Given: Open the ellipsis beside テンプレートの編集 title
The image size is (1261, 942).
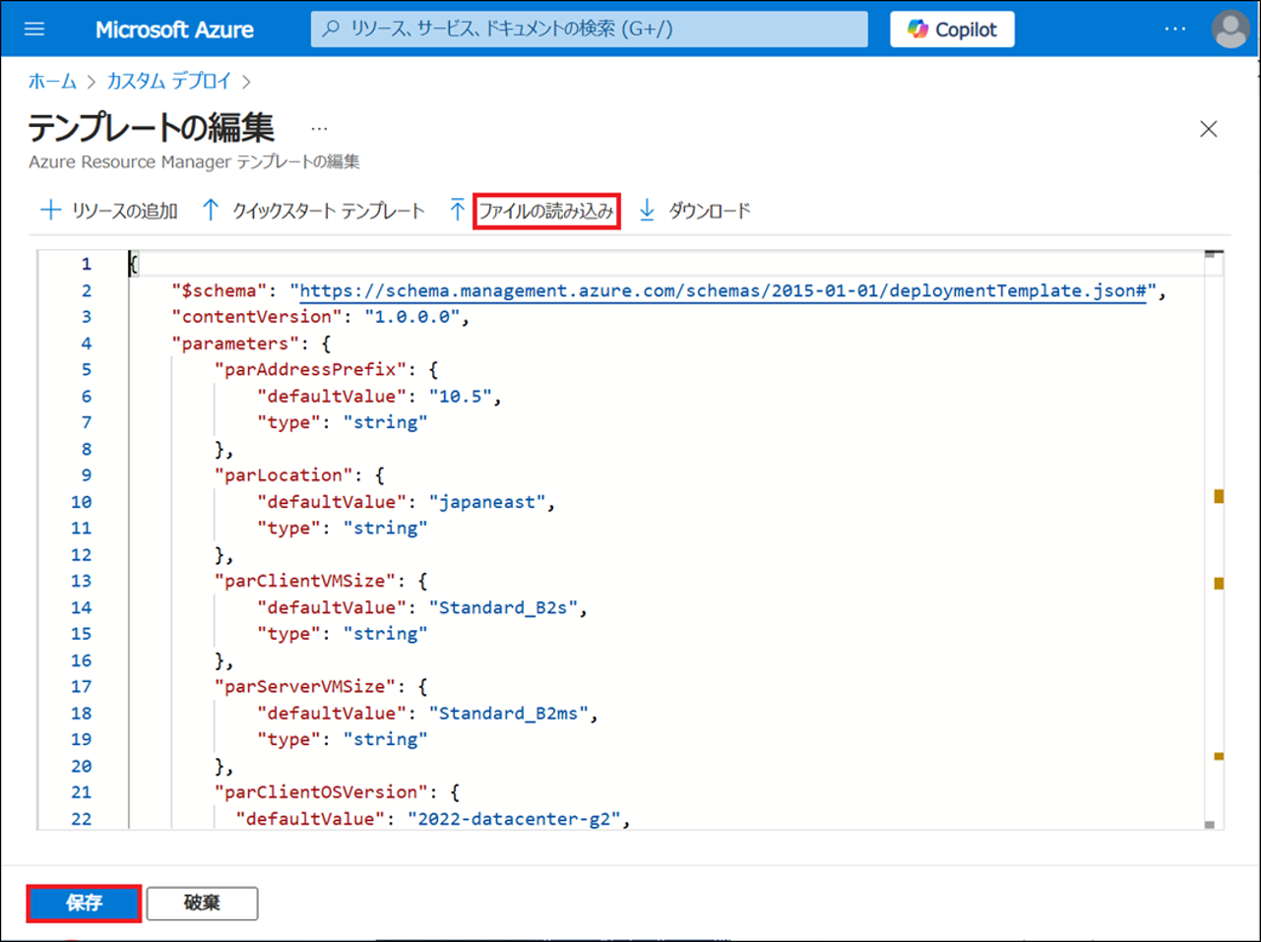Looking at the screenshot, I should 319,129.
